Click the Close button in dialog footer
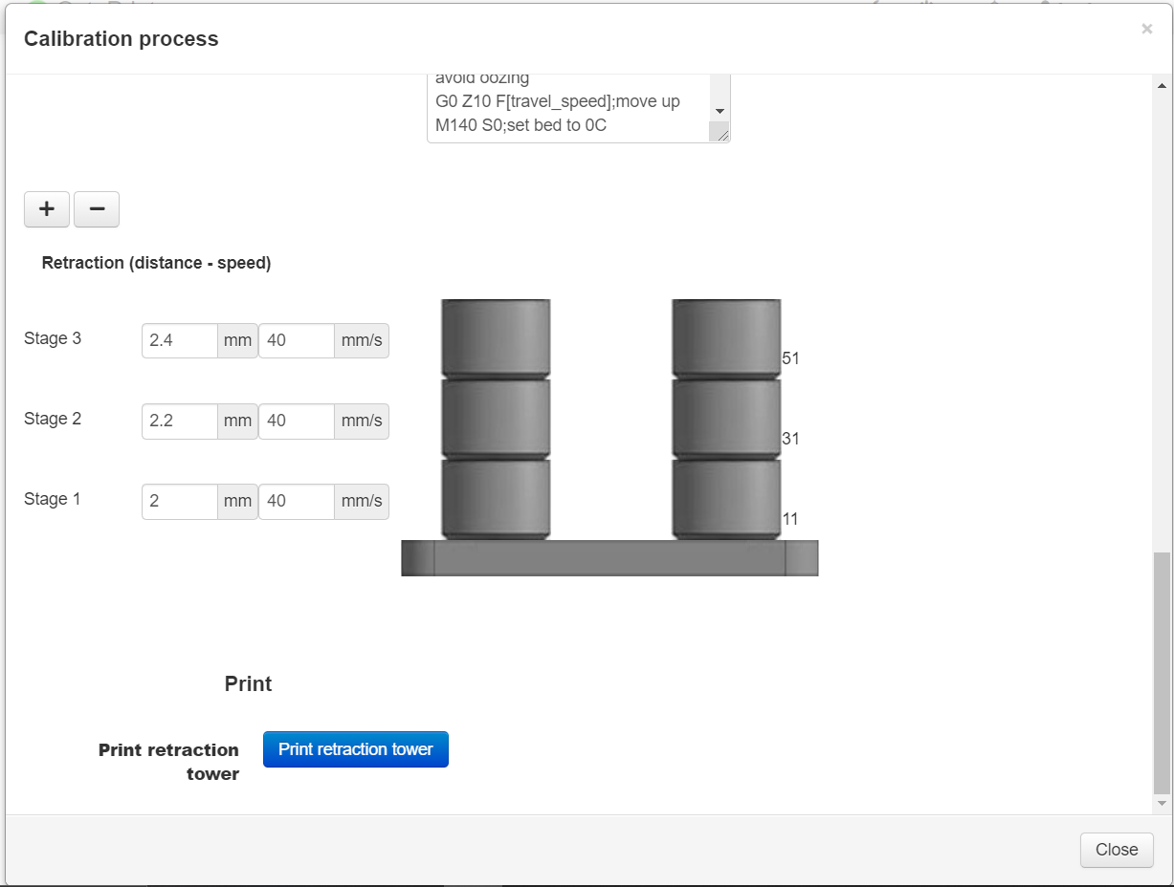The width and height of the screenshot is (1174, 887). (x=1117, y=850)
